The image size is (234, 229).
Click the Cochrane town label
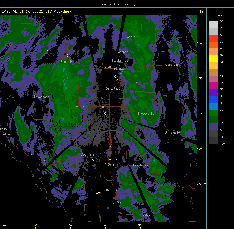(87, 154)
